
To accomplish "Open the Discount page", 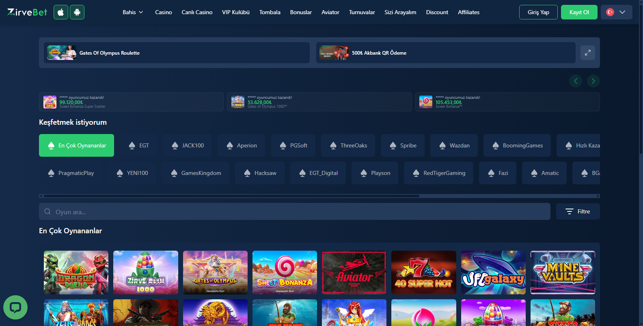I will (x=437, y=12).
